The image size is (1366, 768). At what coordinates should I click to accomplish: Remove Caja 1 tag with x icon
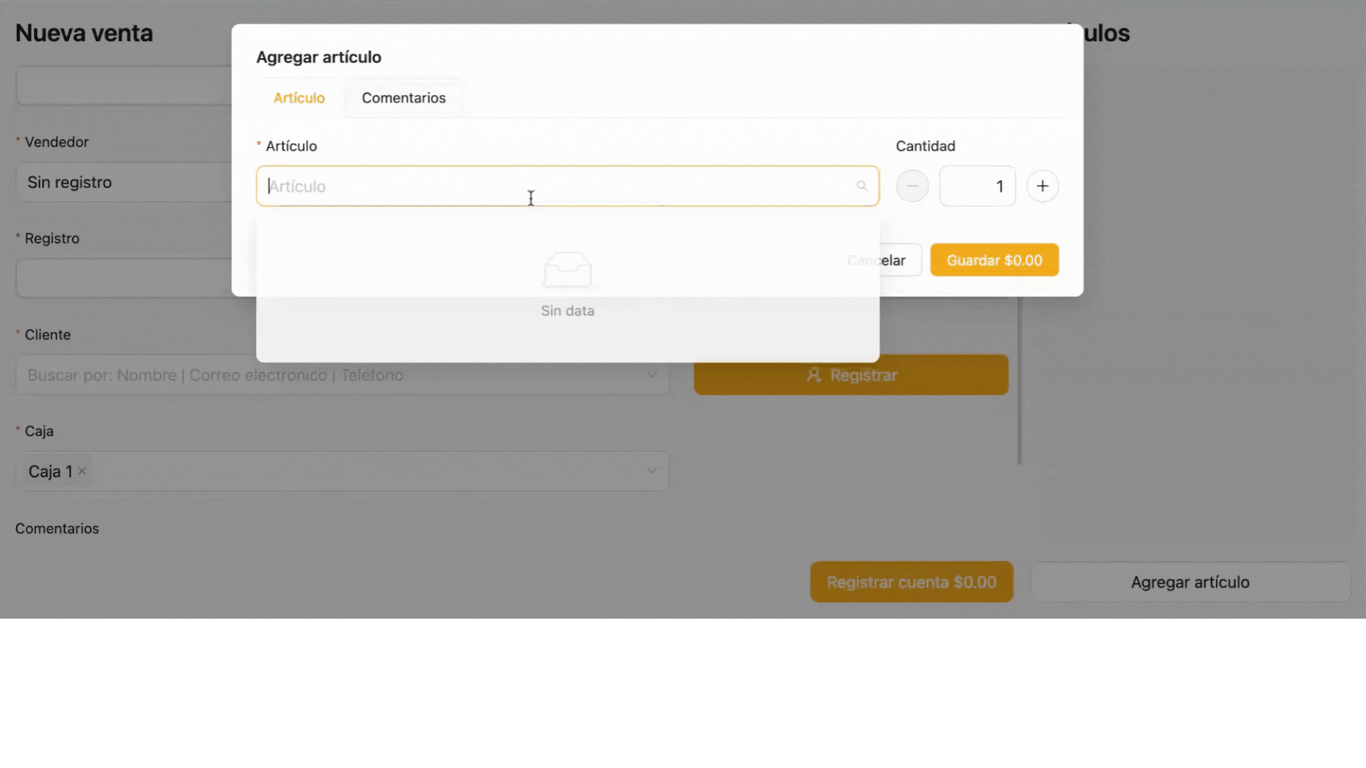pos(82,471)
